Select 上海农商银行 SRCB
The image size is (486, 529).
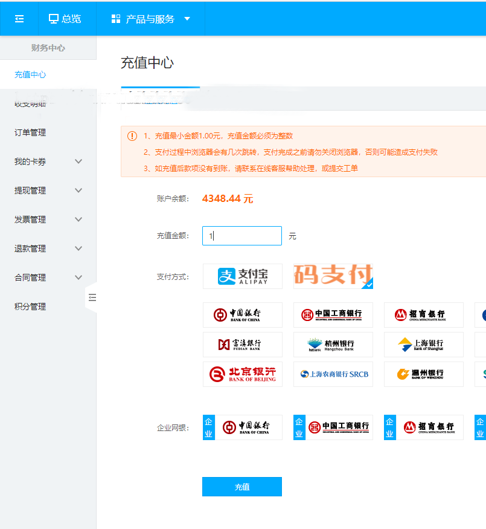[333, 374]
